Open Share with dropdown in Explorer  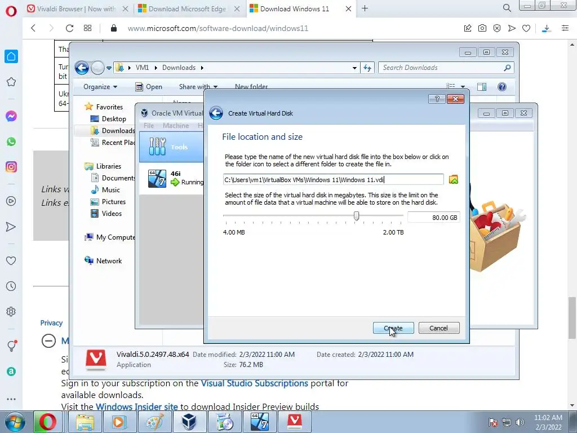[198, 87]
